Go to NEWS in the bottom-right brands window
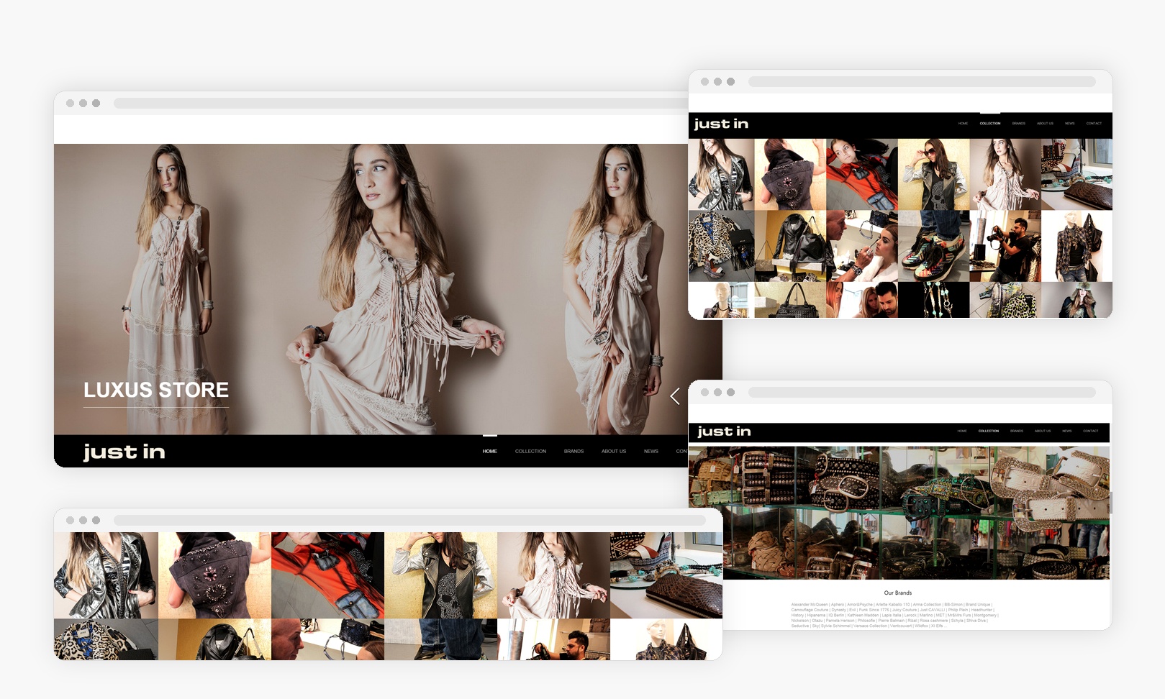This screenshot has width=1165, height=699. coord(1067,431)
